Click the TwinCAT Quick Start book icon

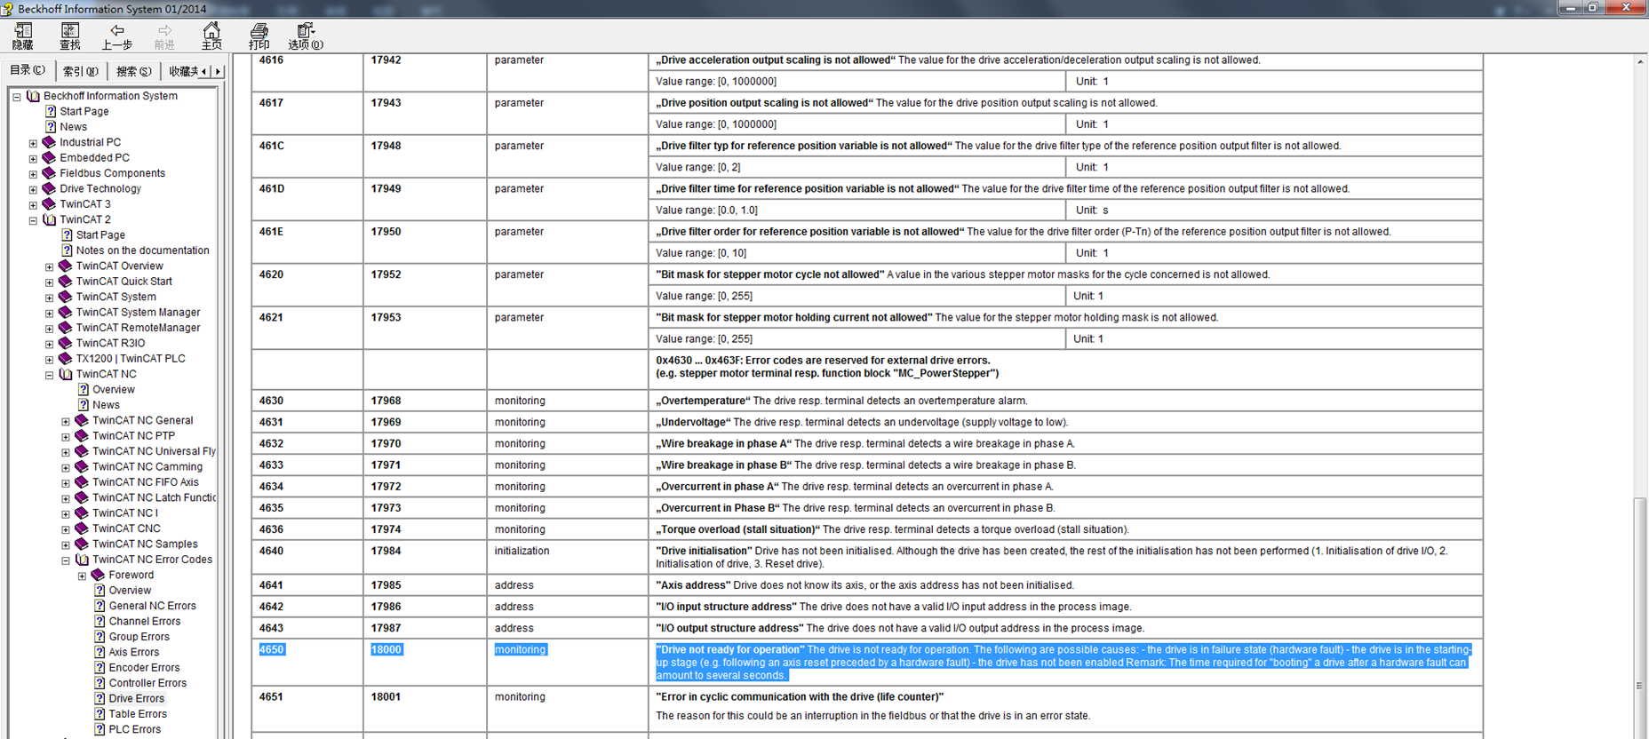click(65, 281)
